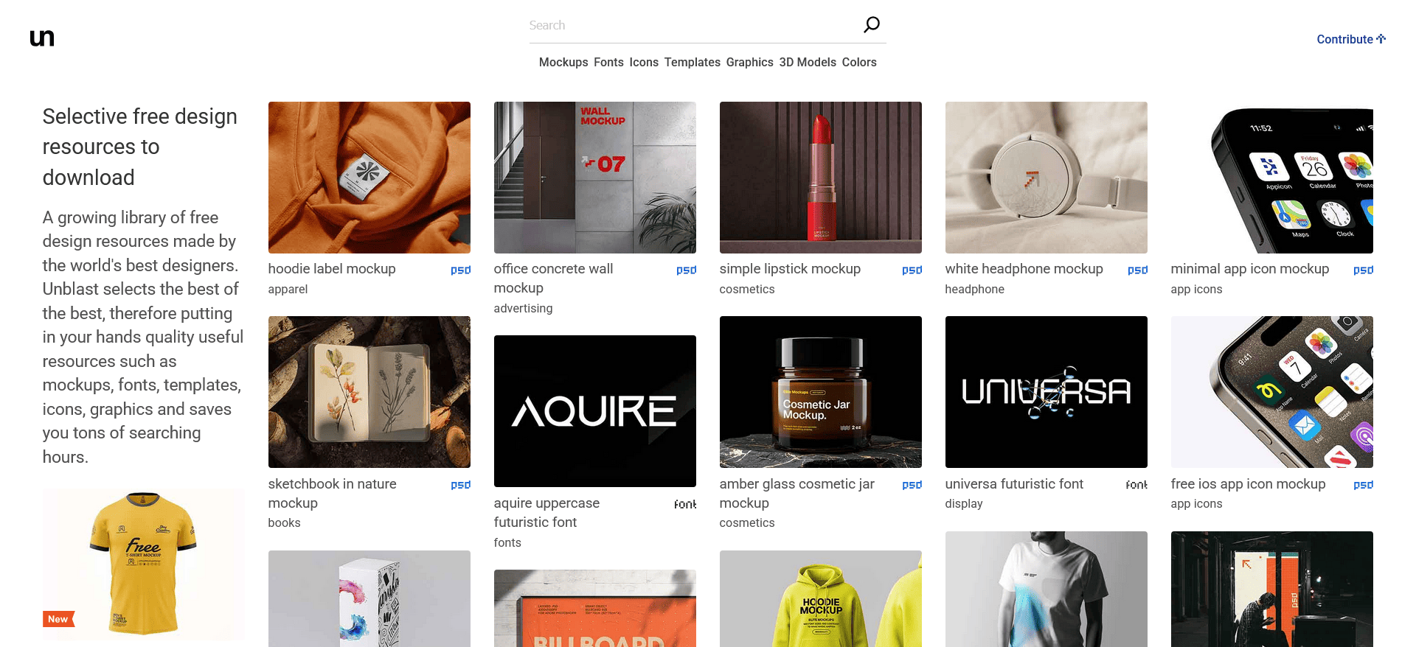Select the Icons navigation item
Viewport: 1416px width, 647px height.
(x=644, y=63)
